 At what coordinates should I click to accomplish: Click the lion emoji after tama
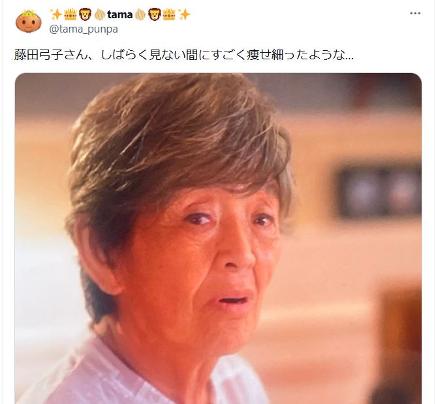154,14
